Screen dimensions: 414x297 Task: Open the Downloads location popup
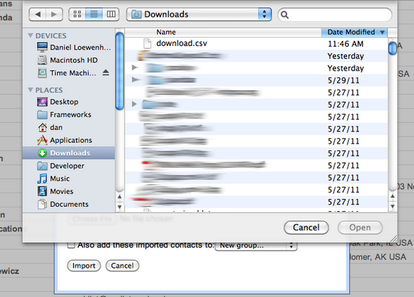[x=199, y=14]
